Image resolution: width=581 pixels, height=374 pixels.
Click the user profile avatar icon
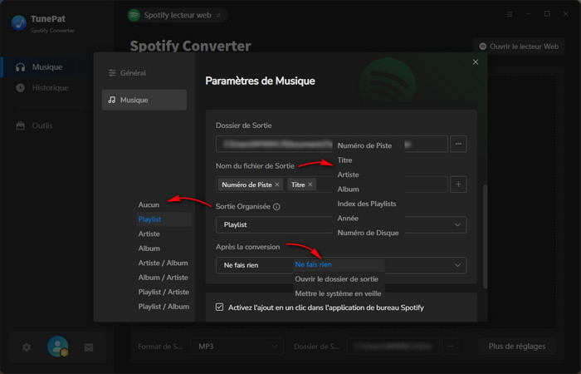coord(57,347)
